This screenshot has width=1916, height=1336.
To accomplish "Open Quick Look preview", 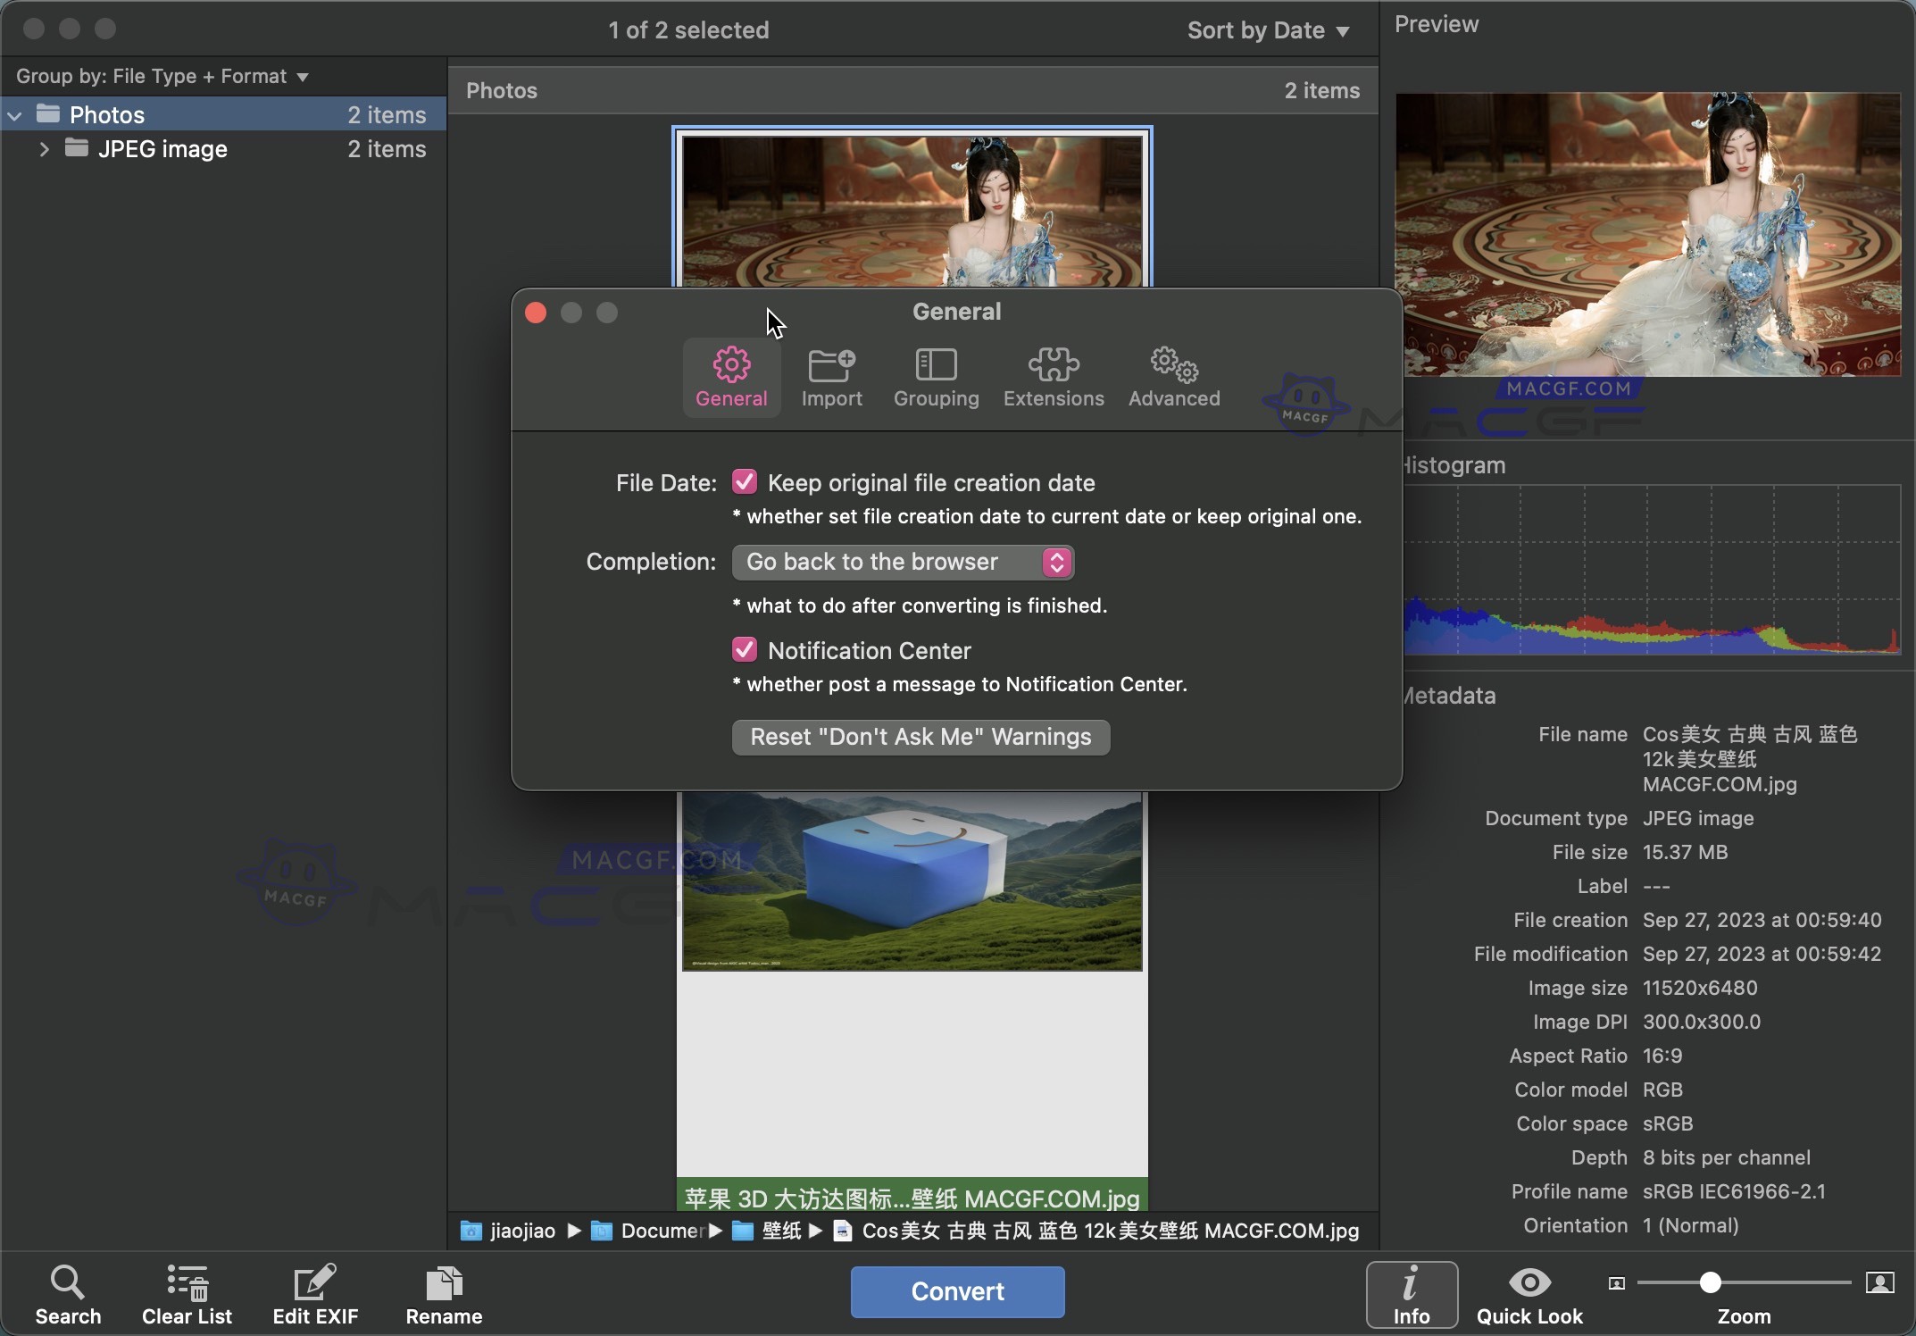I will point(1528,1293).
